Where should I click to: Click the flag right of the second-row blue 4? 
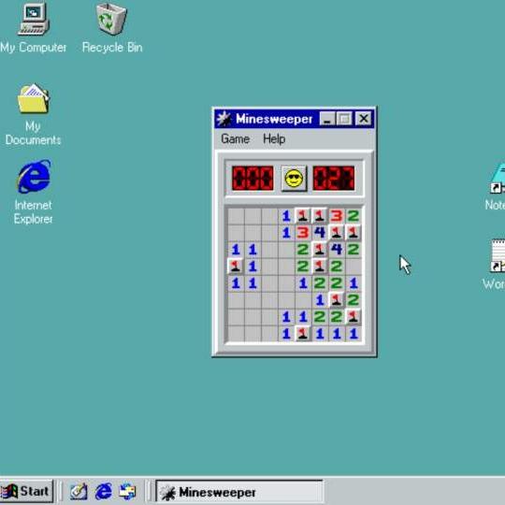(337, 233)
